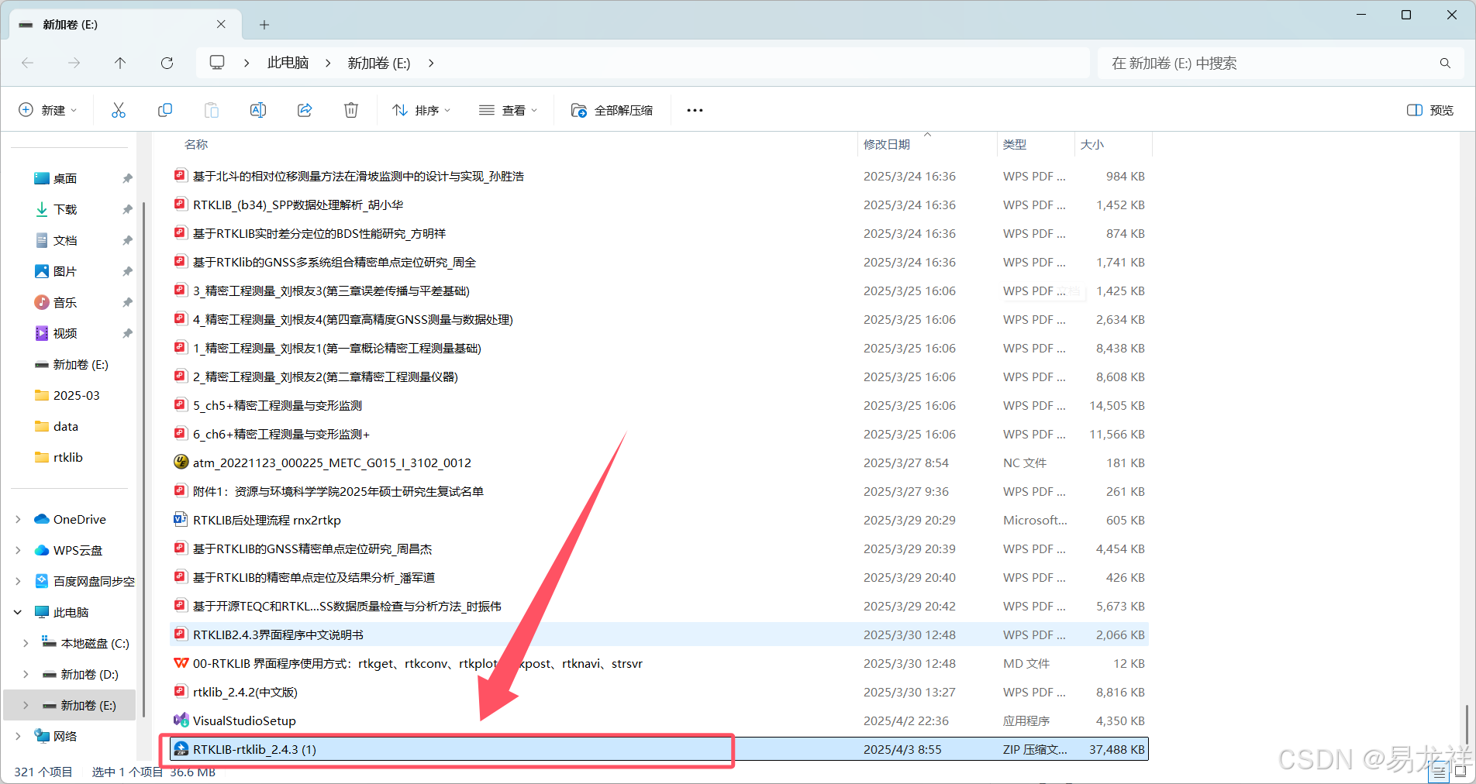
Task: Click the Cut icon in the toolbar
Action: (118, 110)
